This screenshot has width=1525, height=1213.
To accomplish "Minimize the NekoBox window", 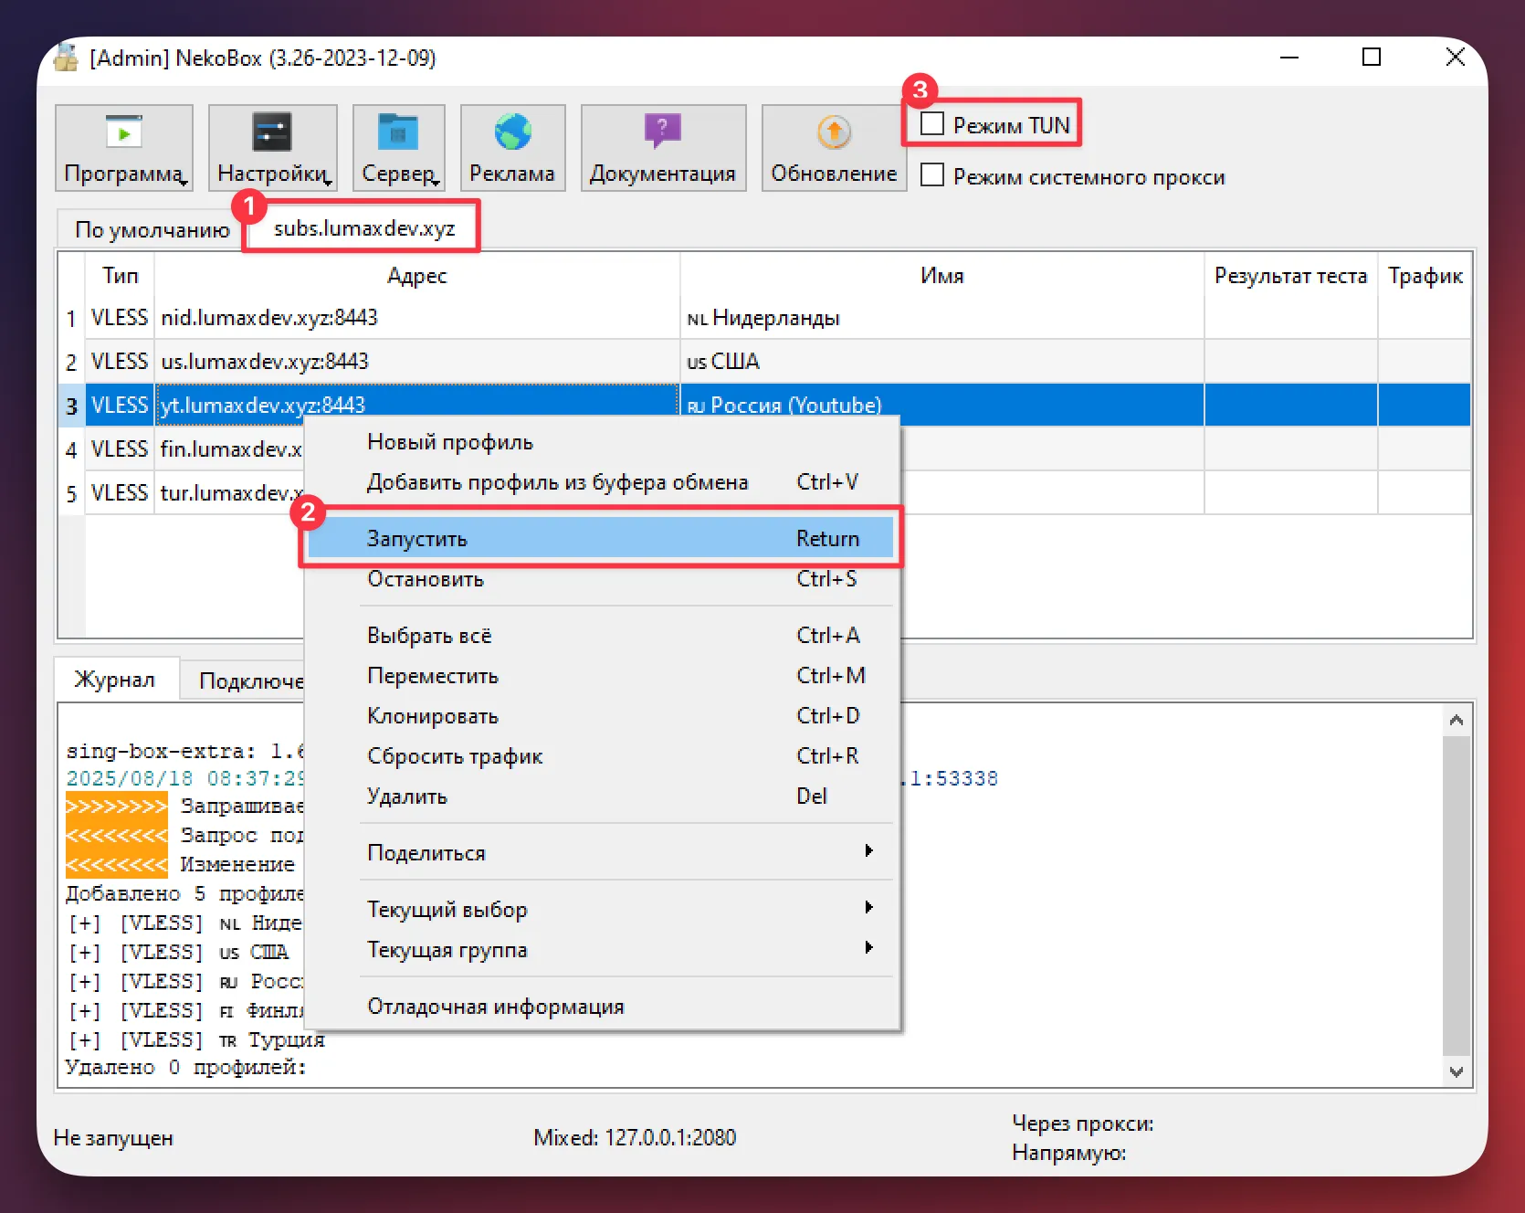I will point(1289,58).
